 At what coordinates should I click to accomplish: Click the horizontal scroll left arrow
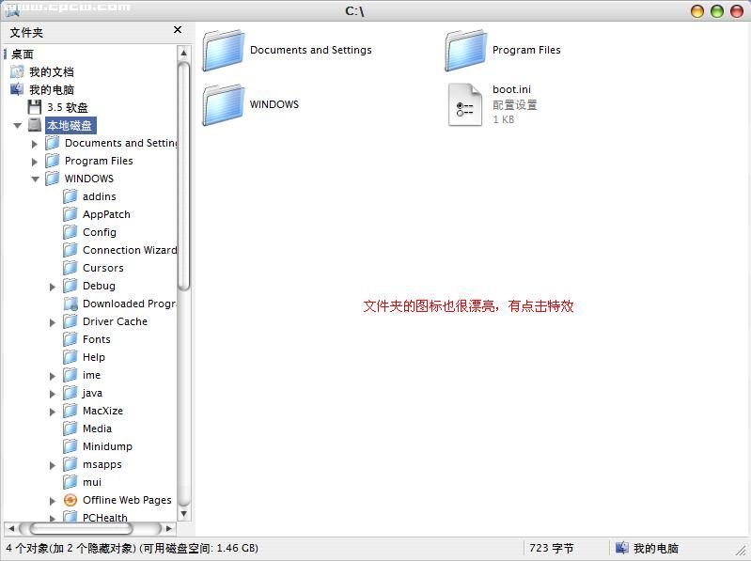12,528
